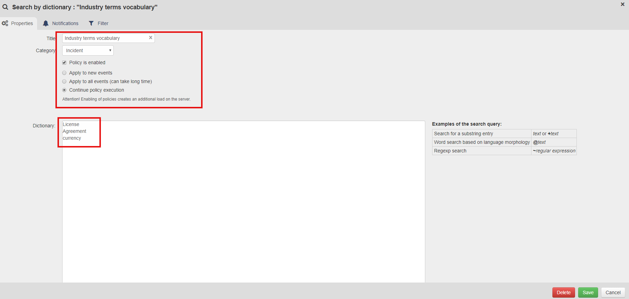This screenshot has width=629, height=299.
Task: Click the green Save button
Action: 588,292
